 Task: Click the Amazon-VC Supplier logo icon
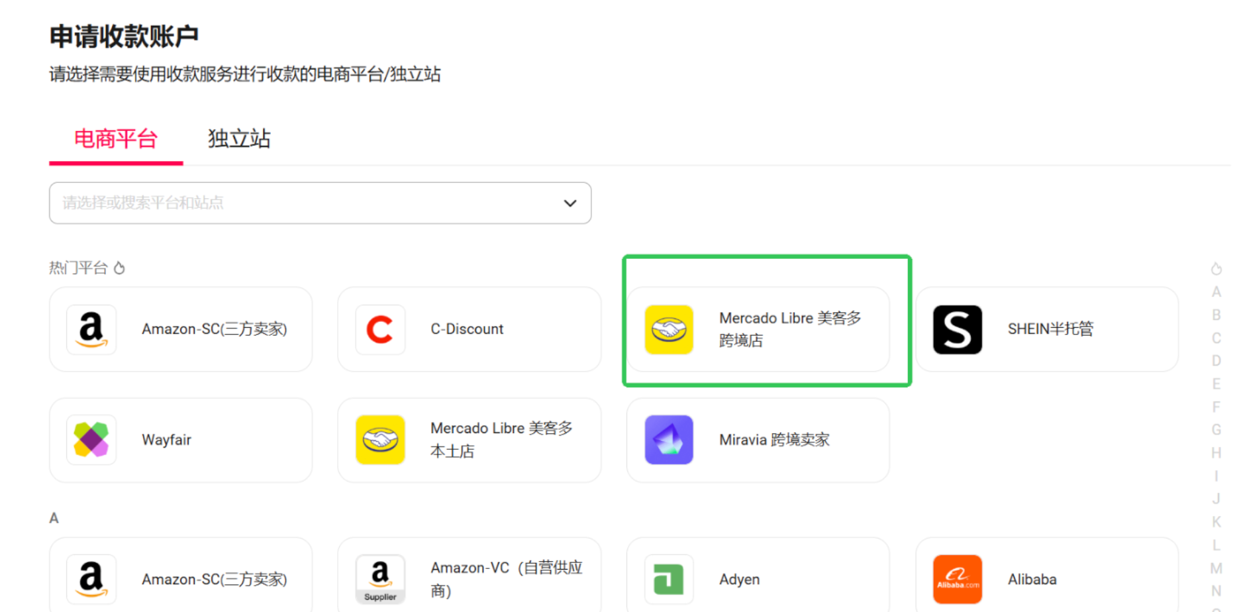[380, 579]
